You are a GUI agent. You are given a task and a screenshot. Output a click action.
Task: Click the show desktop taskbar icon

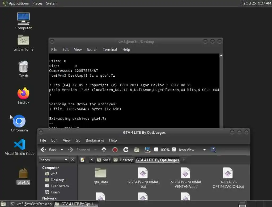click(3, 204)
